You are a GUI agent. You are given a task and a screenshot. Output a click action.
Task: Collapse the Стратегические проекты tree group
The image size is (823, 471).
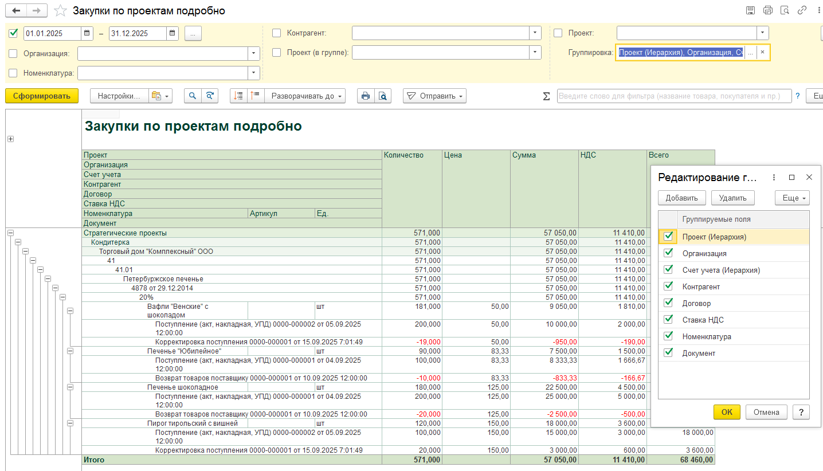(x=10, y=233)
